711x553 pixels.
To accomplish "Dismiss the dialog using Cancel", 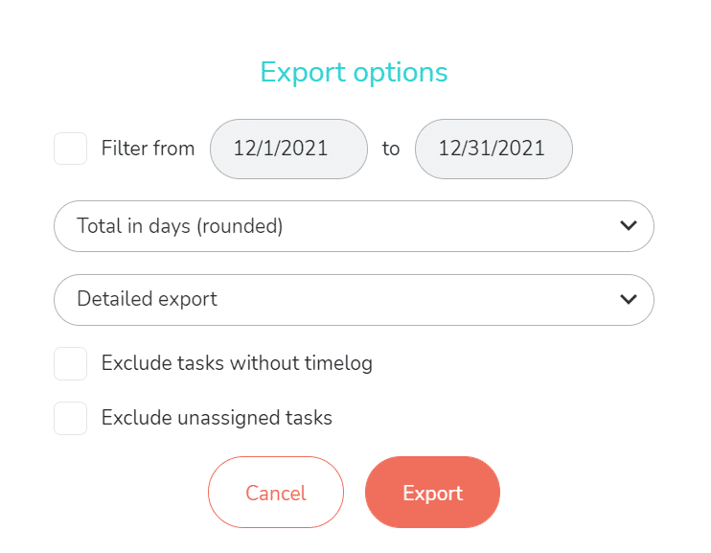I will coord(276,493).
